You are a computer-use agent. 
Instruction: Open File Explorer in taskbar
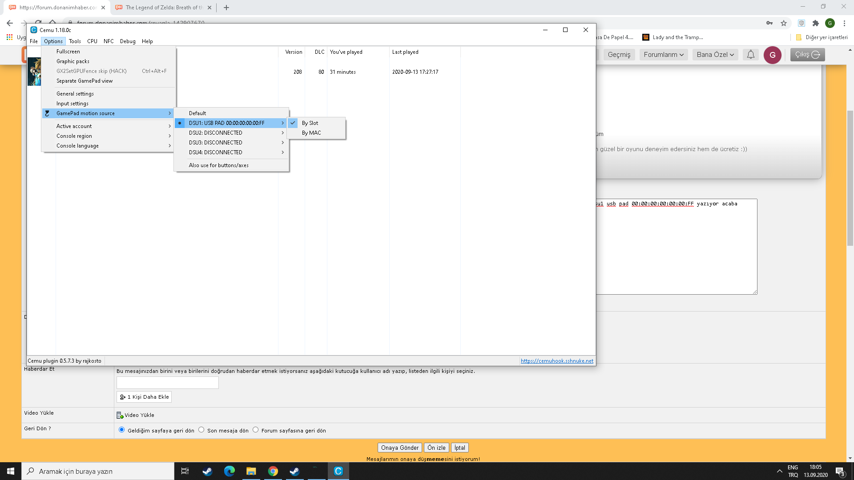pos(251,471)
